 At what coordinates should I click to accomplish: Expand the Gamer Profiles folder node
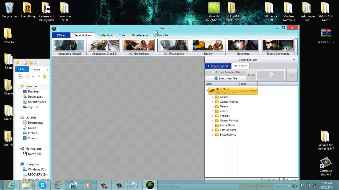click(x=212, y=102)
